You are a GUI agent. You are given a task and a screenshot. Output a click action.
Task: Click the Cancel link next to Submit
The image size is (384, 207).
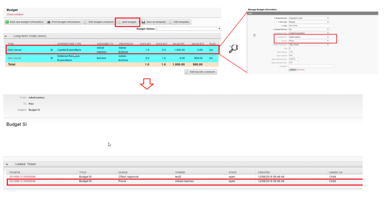point(302,70)
